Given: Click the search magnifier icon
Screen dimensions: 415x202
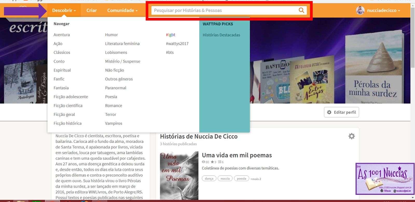Looking at the screenshot, I should (x=301, y=10).
